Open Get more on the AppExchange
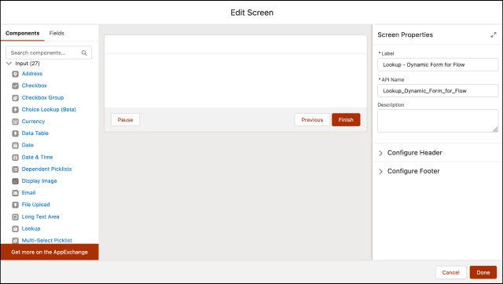This screenshot has height=284, width=503. (x=50, y=252)
